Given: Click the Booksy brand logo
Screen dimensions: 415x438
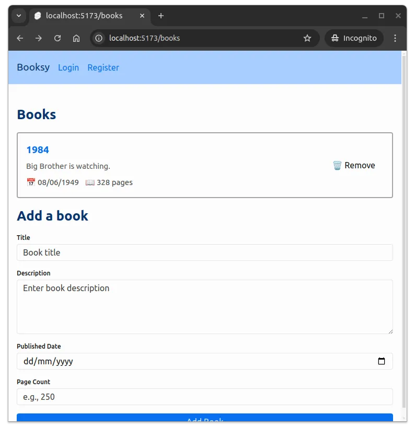Looking at the screenshot, I should (33, 67).
